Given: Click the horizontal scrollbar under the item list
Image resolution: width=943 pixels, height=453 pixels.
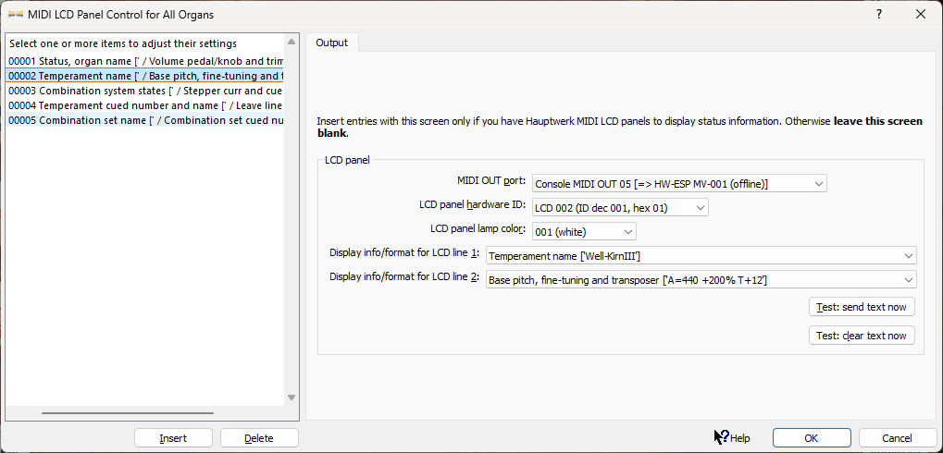Looking at the screenshot, I should pyautogui.click(x=128, y=413).
